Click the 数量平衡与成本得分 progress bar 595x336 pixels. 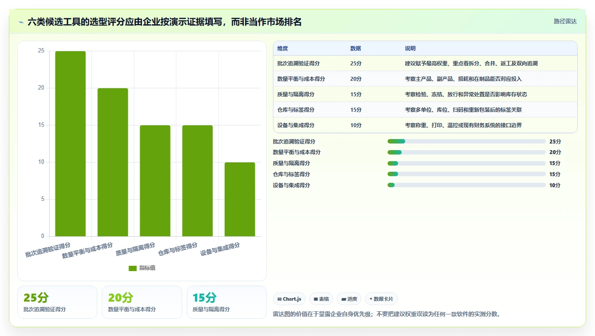[466, 152]
